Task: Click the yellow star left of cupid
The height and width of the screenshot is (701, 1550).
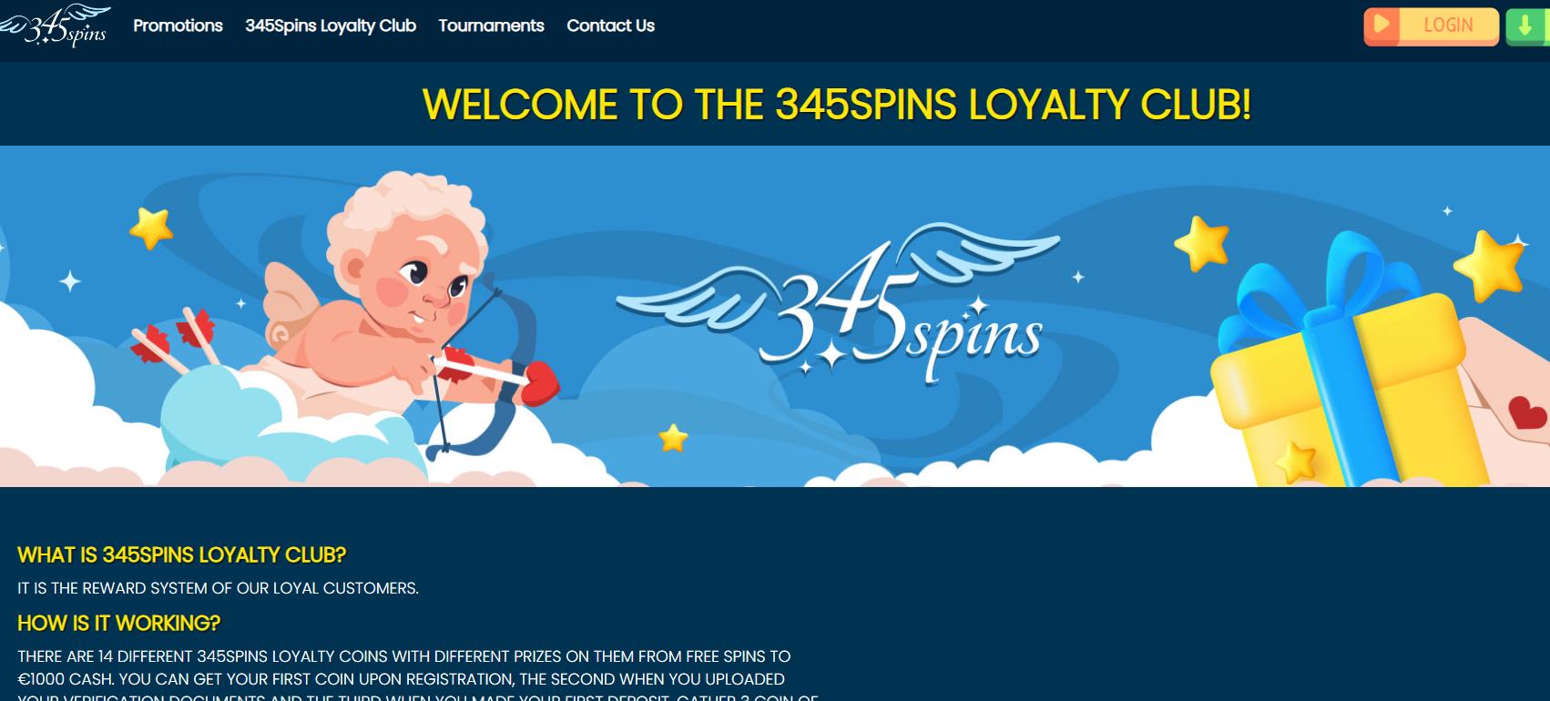Action: [x=151, y=228]
